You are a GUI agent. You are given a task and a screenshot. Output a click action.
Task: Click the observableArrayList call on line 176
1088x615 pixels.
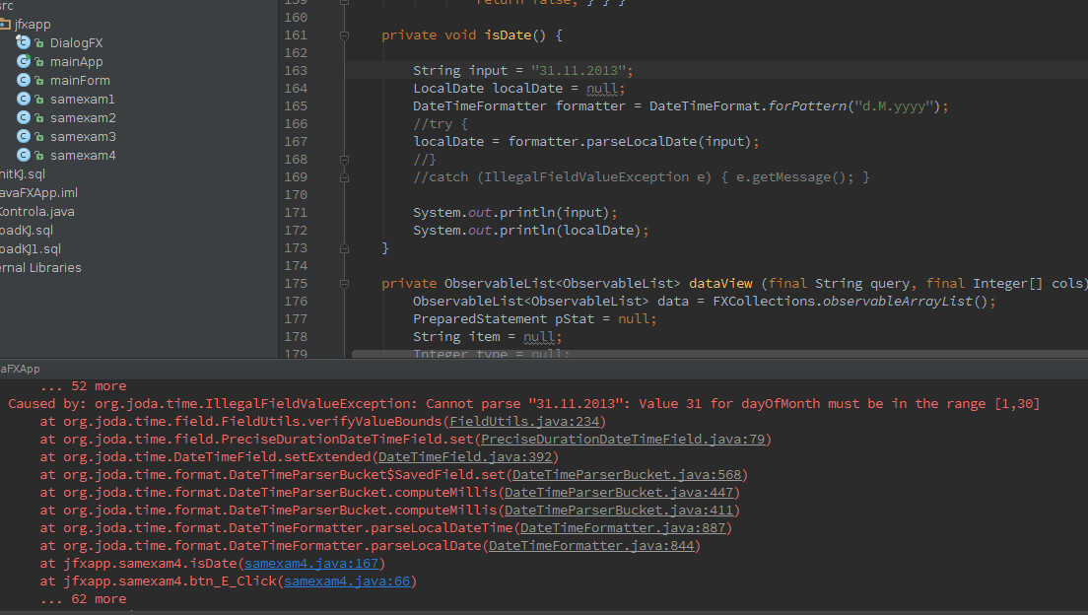click(x=897, y=302)
